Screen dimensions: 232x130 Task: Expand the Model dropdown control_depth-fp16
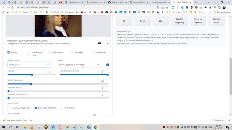(x=79, y=65)
